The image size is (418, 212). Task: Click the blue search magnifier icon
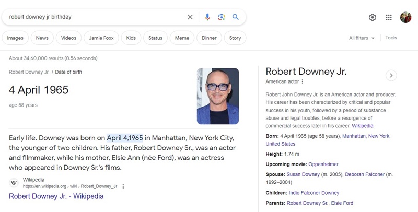[236, 17]
